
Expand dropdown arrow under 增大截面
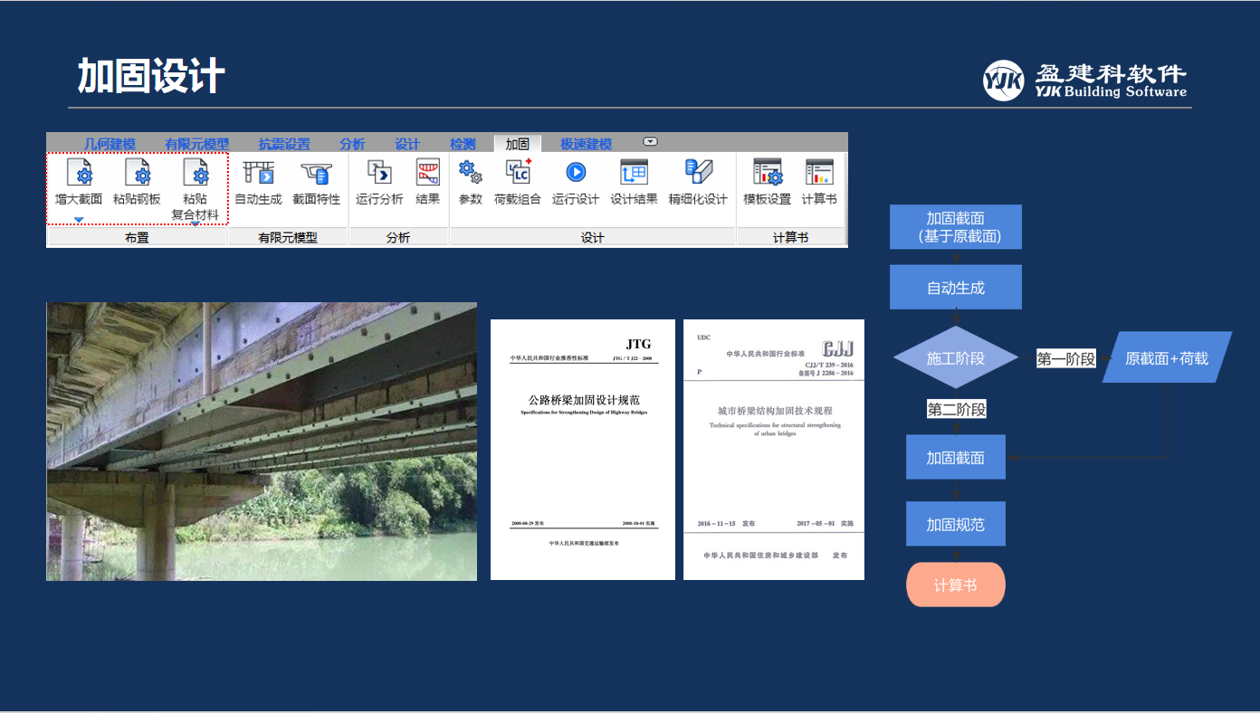[79, 220]
